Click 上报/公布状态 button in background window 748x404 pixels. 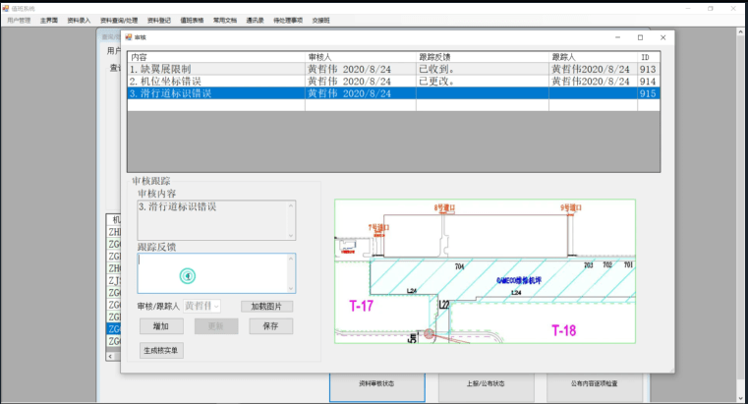[x=486, y=387]
